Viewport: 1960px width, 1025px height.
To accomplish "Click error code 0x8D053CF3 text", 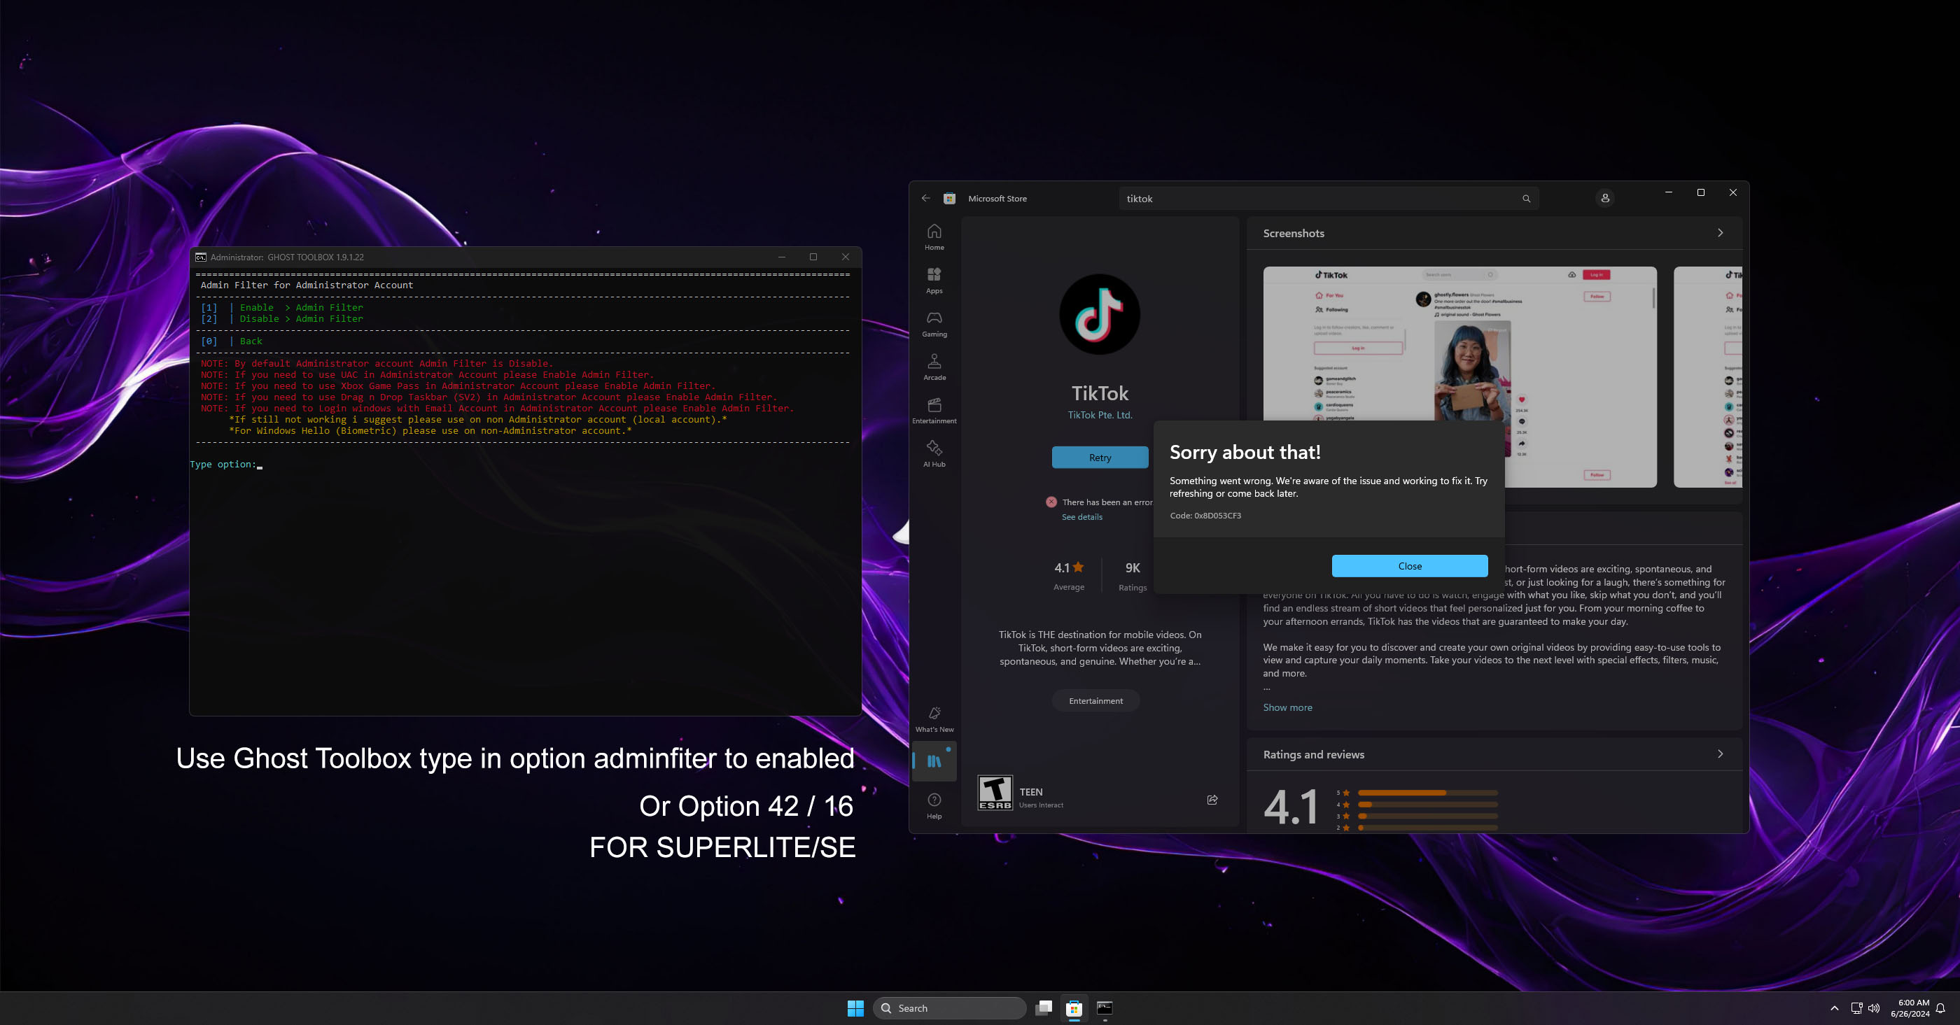I will pos(1205,516).
